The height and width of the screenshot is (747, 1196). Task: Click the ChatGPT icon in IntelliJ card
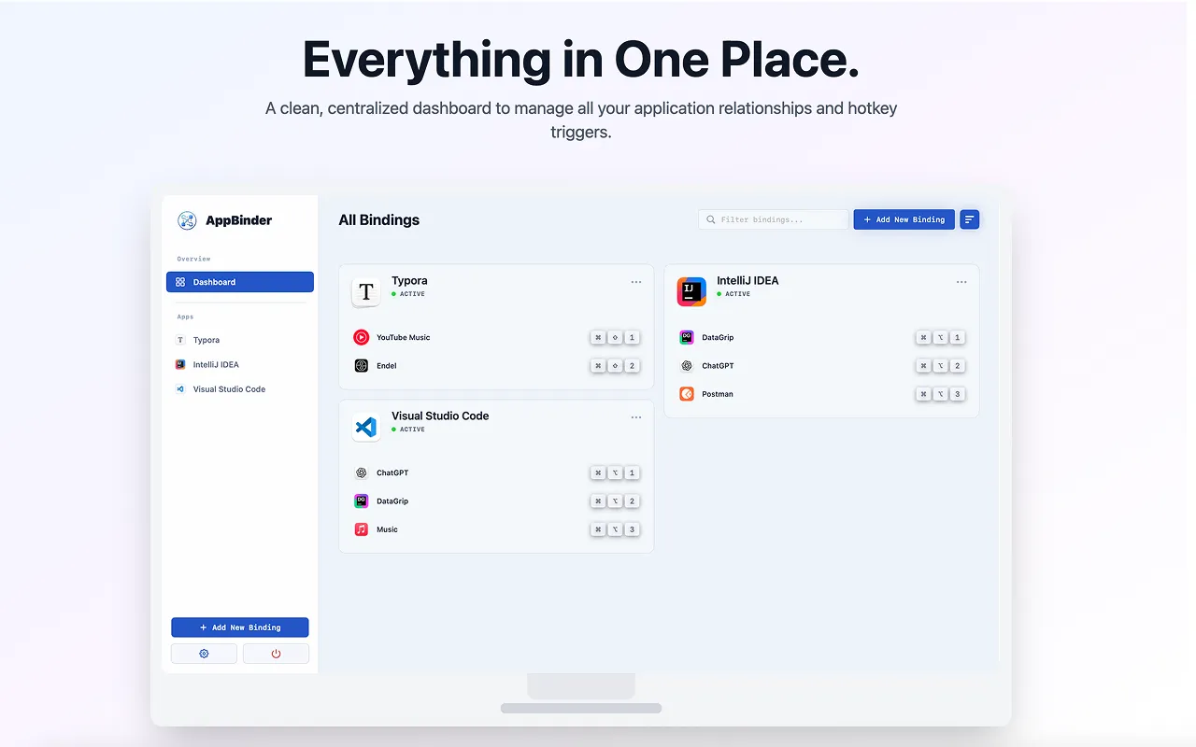point(687,365)
